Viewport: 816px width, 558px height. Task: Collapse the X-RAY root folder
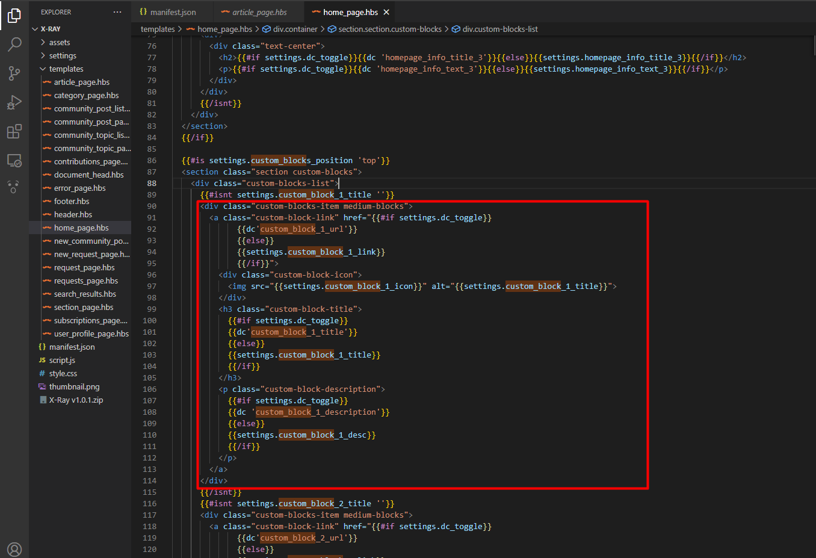[x=50, y=29]
